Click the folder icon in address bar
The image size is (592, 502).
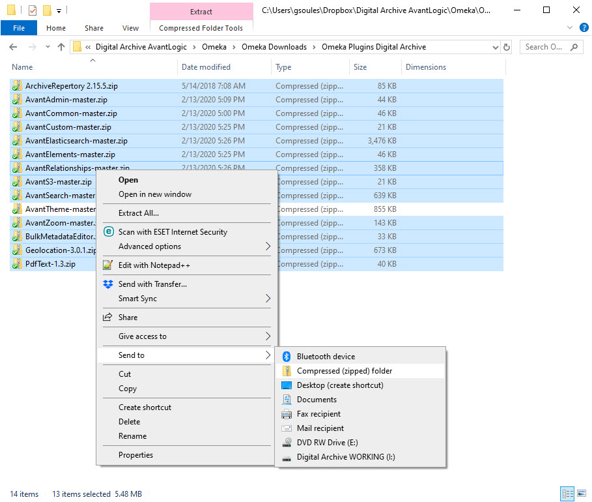pos(77,47)
